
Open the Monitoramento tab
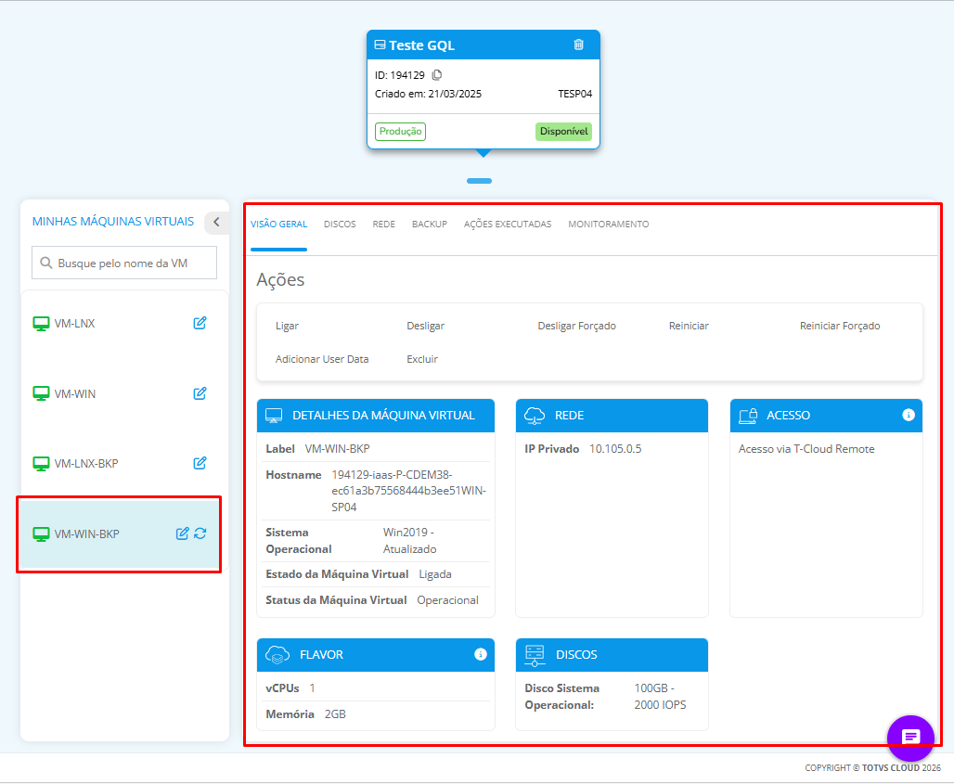609,224
